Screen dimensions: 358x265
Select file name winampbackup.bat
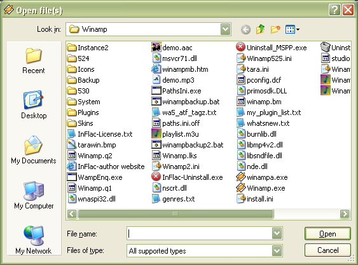pos(191,102)
